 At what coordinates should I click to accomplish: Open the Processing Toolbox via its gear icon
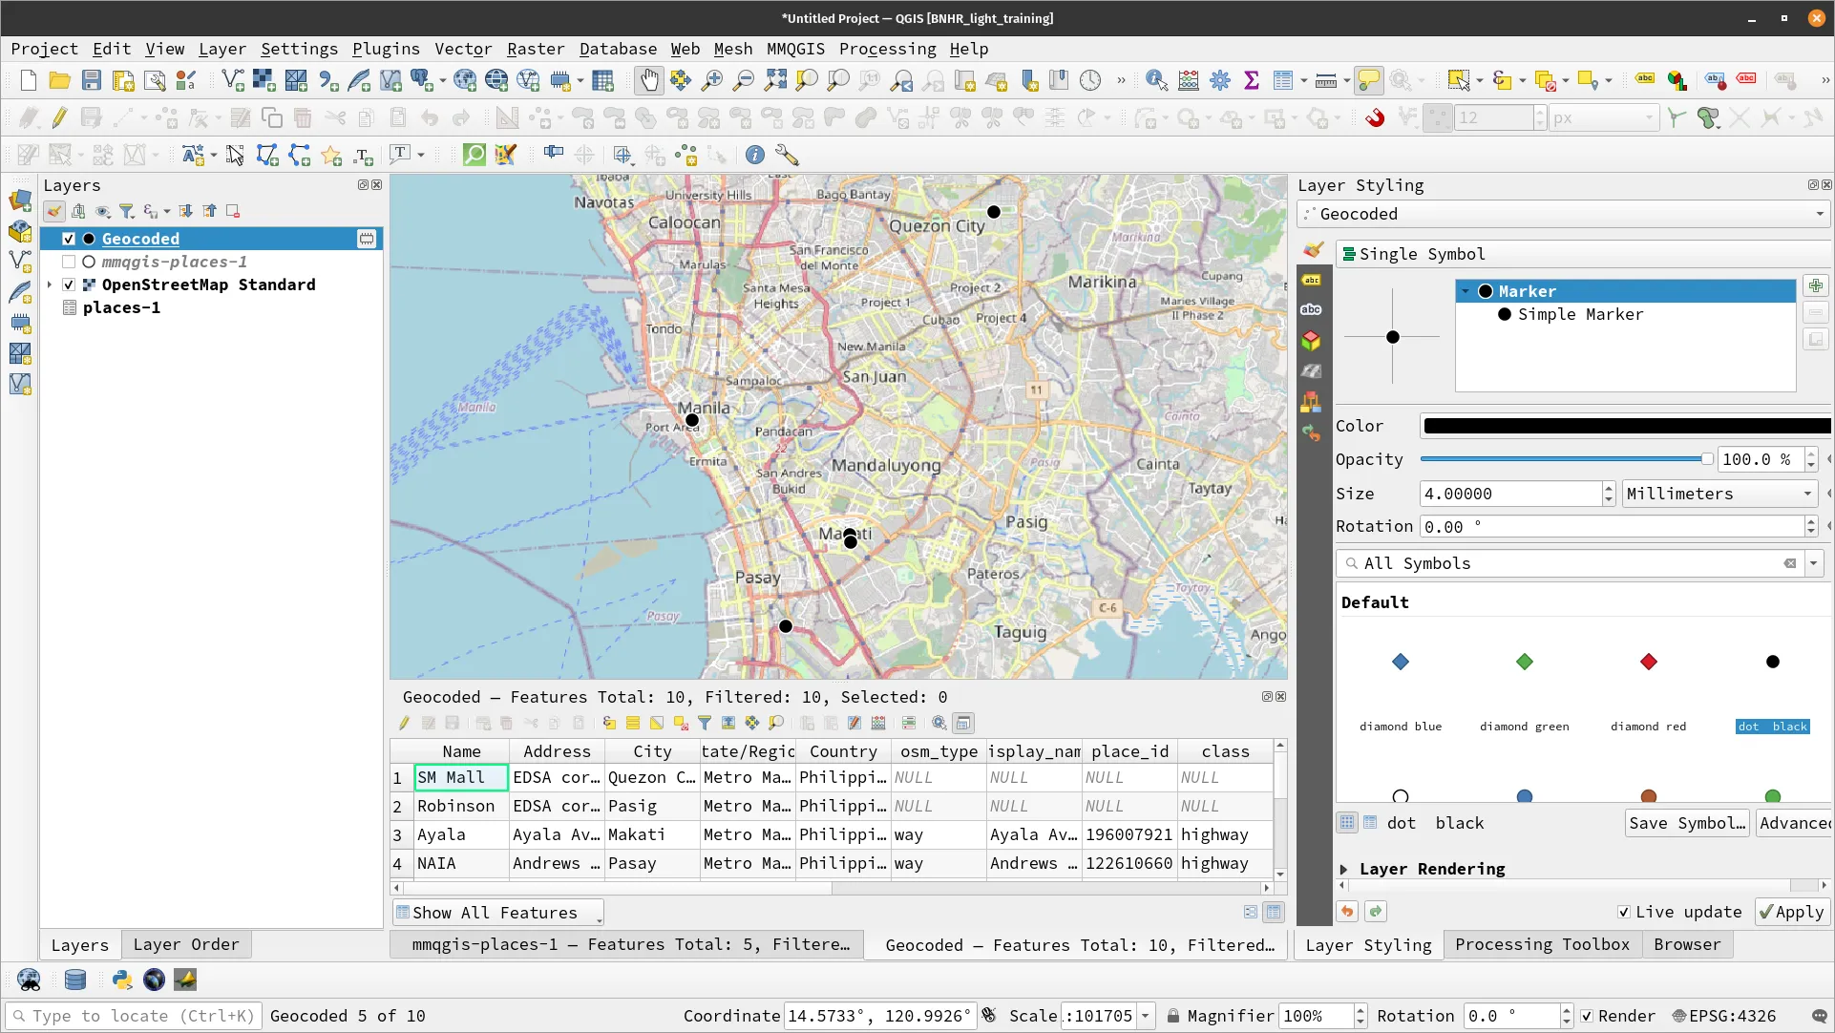(1219, 80)
